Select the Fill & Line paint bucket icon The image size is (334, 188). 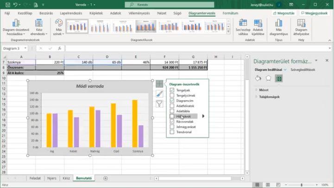pyautogui.click(x=258, y=78)
